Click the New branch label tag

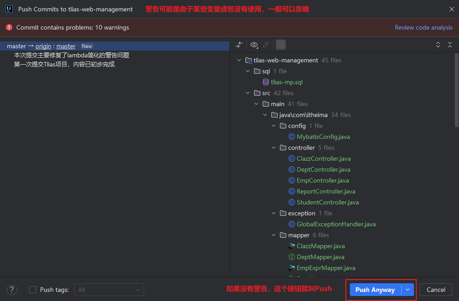pyautogui.click(x=87, y=46)
